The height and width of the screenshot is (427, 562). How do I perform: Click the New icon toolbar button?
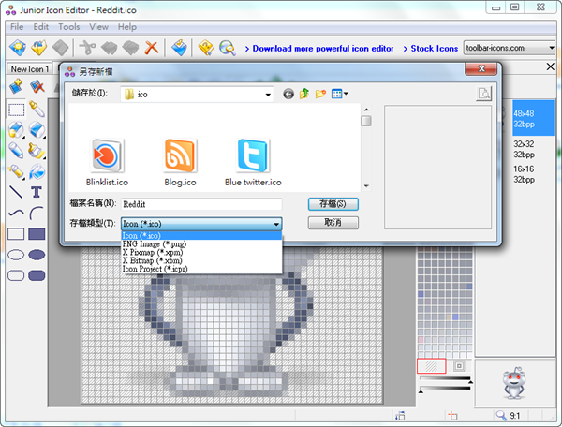[x=18, y=48]
